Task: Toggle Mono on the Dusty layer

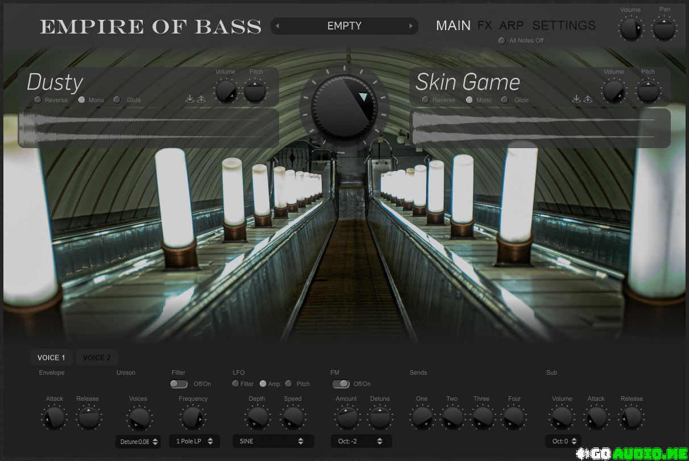Action: click(x=82, y=100)
